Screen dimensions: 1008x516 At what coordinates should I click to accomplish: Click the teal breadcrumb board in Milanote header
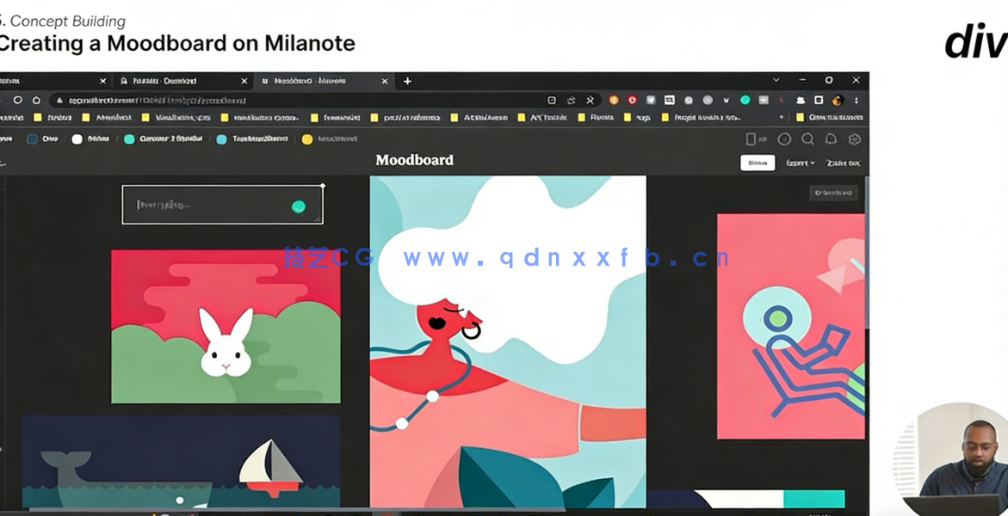[x=164, y=139]
